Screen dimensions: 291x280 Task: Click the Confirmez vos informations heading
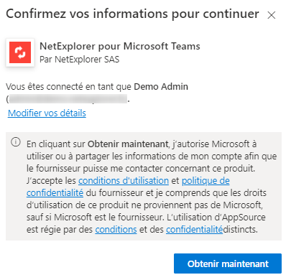[x=132, y=14]
